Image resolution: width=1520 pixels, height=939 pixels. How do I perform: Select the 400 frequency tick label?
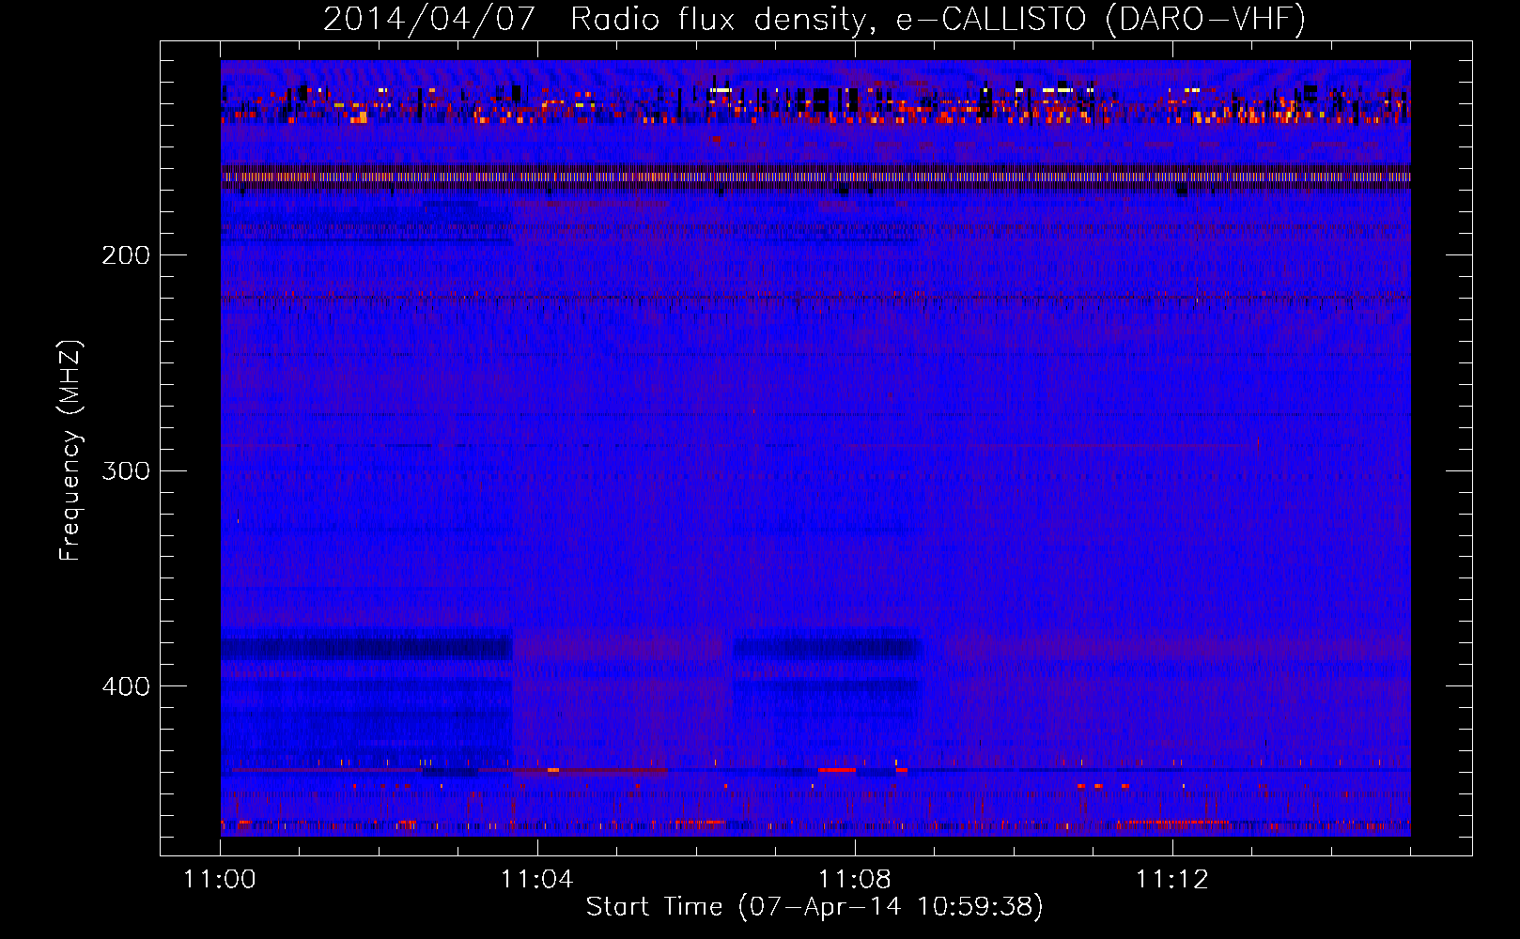(126, 686)
